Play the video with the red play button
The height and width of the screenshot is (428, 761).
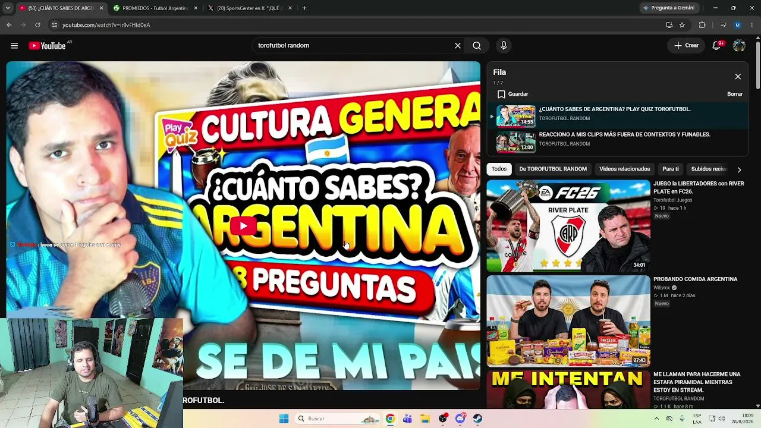point(243,226)
